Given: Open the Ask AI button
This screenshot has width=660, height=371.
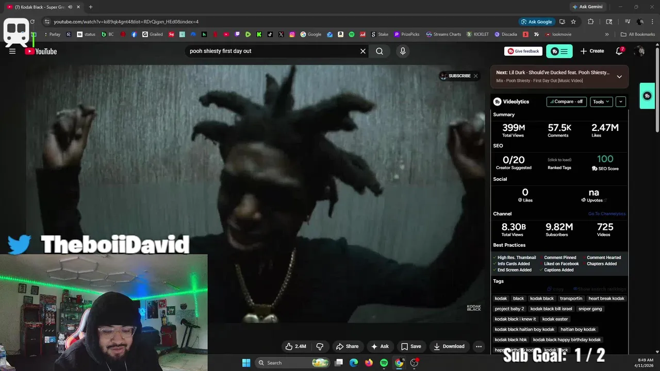Looking at the screenshot, I should click(x=380, y=346).
